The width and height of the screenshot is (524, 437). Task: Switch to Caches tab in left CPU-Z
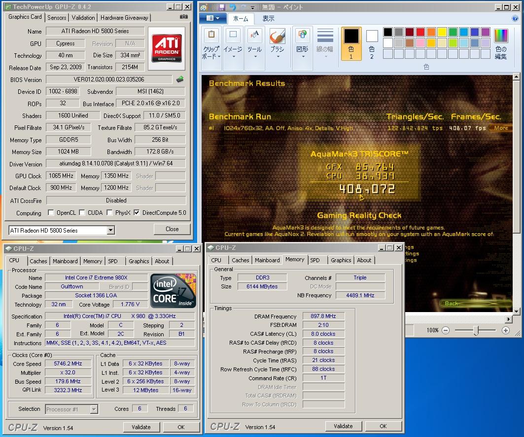[x=38, y=261]
